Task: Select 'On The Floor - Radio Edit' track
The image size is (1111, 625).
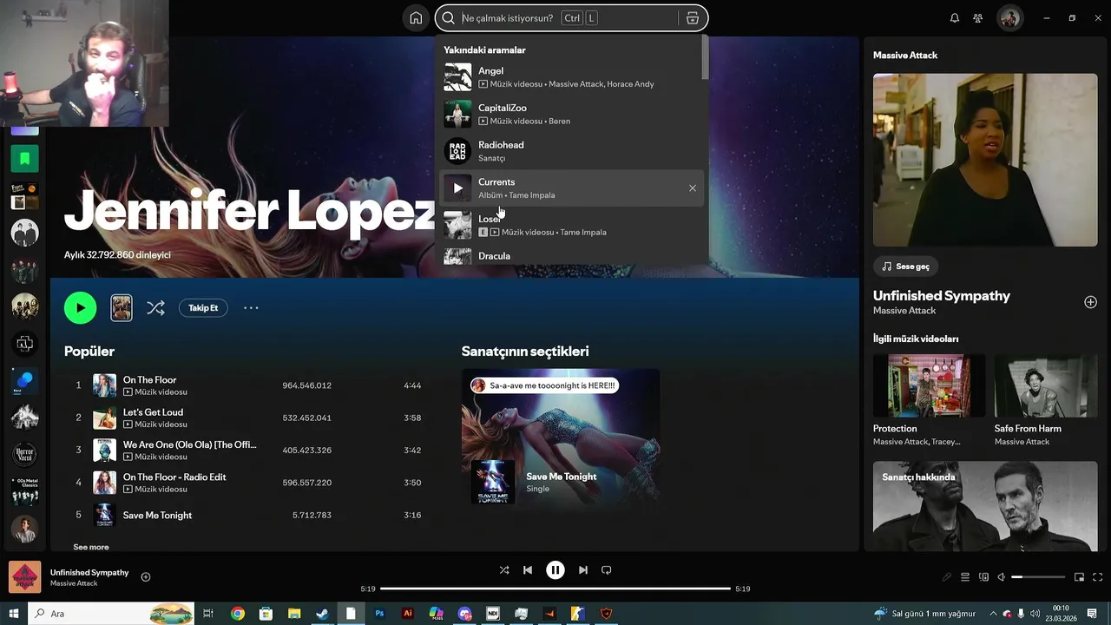Action: pos(247,483)
